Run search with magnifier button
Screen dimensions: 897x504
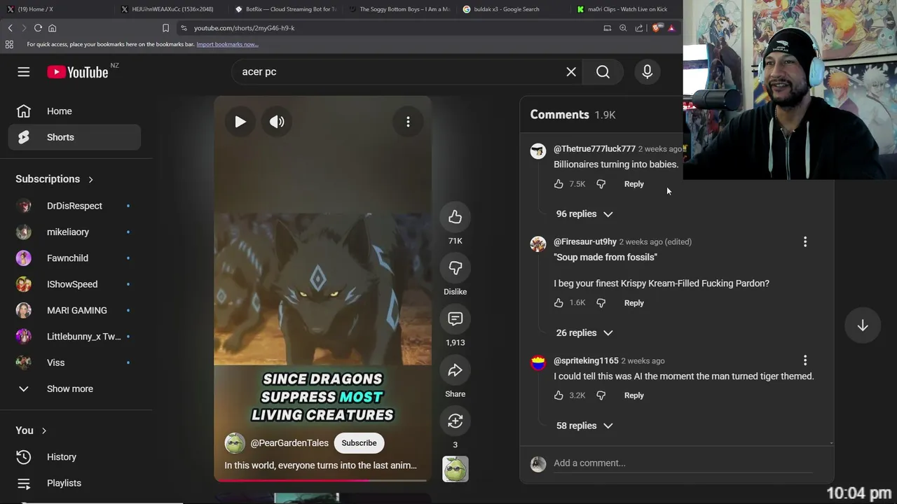pyautogui.click(x=603, y=71)
